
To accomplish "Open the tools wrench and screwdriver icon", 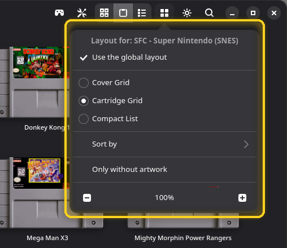I will (82, 13).
